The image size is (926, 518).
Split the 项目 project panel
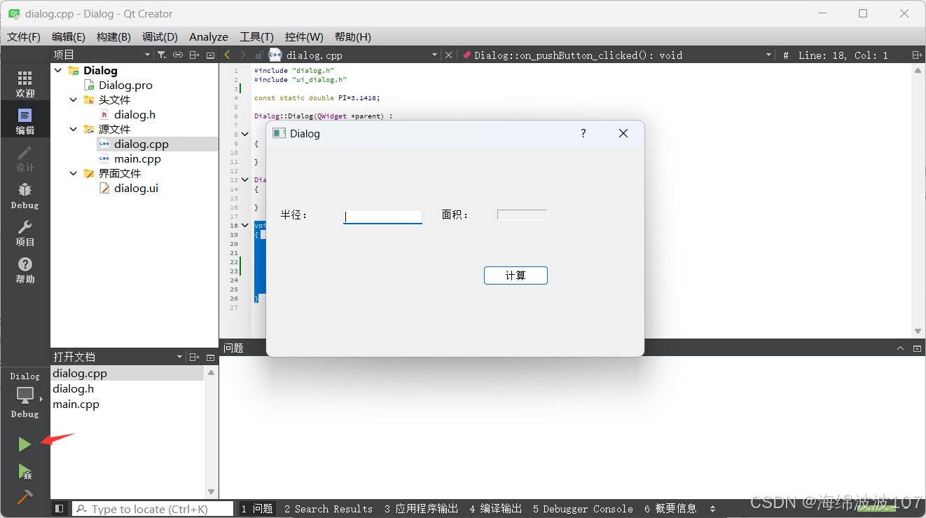(195, 55)
